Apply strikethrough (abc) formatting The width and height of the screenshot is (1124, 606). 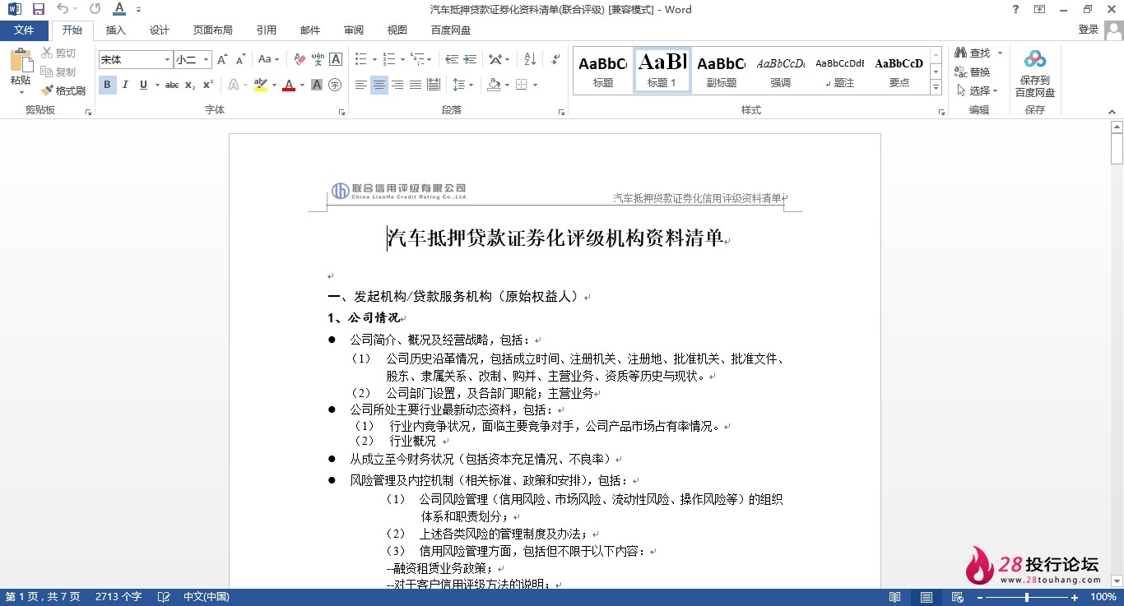(x=171, y=85)
